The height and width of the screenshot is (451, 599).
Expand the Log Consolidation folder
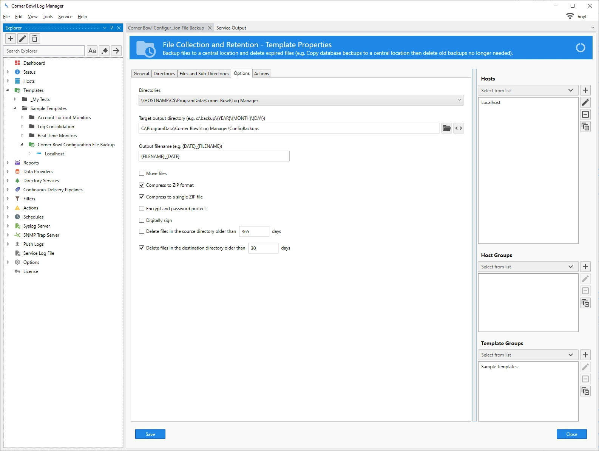(22, 127)
